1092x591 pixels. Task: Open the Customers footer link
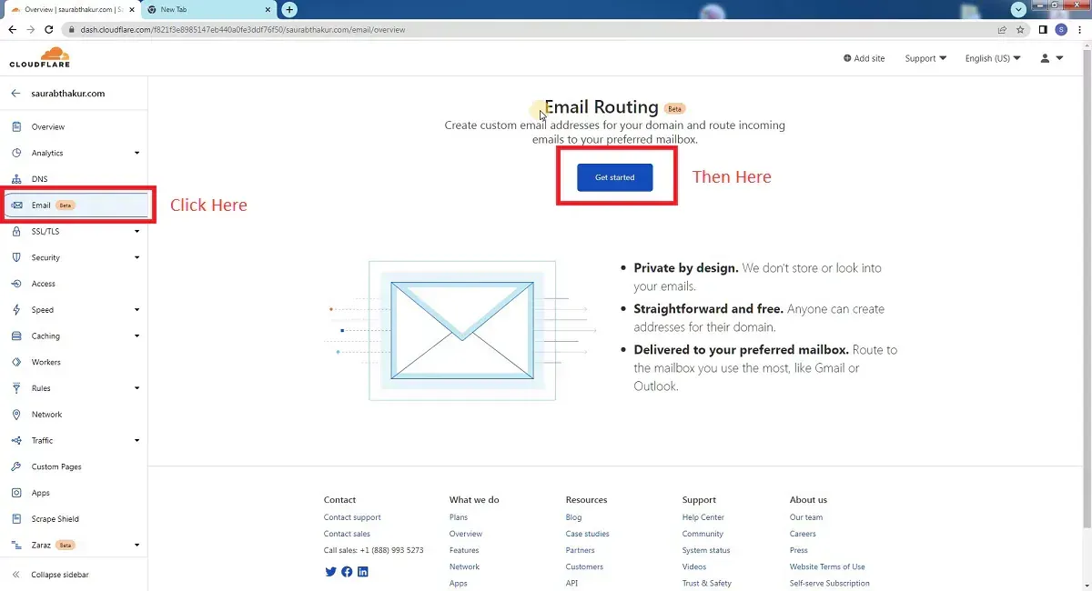(584, 566)
